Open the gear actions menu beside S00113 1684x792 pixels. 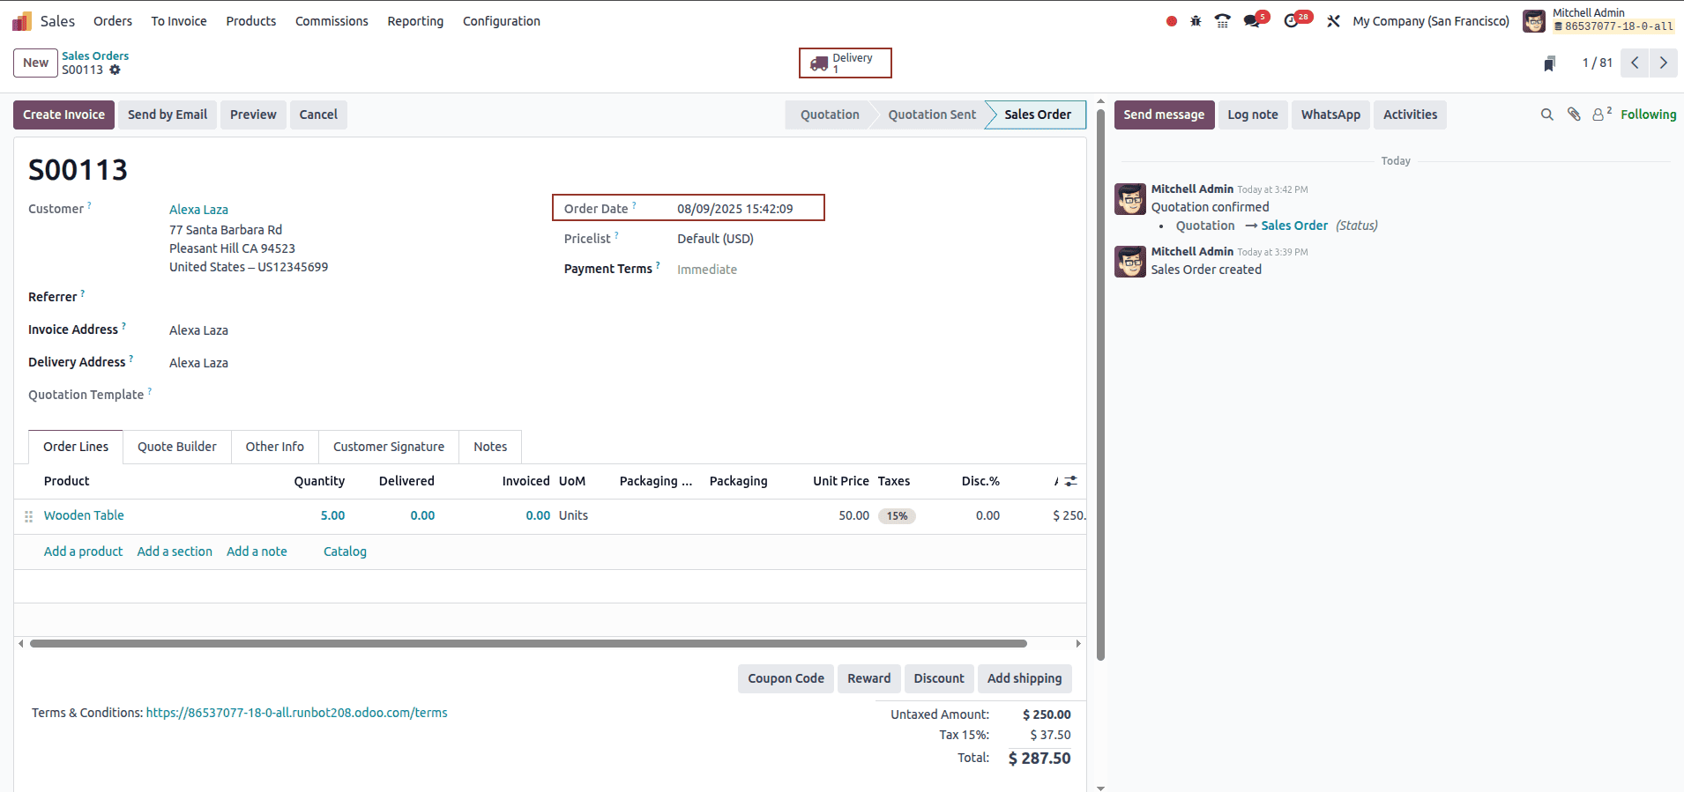pyautogui.click(x=115, y=70)
